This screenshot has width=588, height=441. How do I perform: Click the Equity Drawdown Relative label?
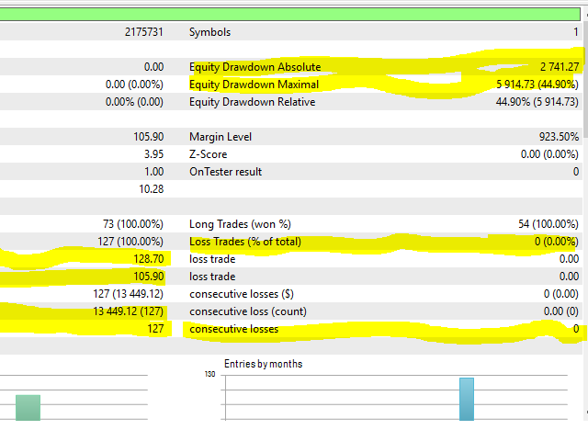[x=252, y=102]
